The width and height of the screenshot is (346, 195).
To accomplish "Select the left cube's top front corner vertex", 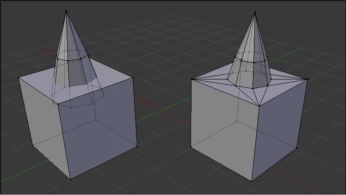I will pos(57,105).
